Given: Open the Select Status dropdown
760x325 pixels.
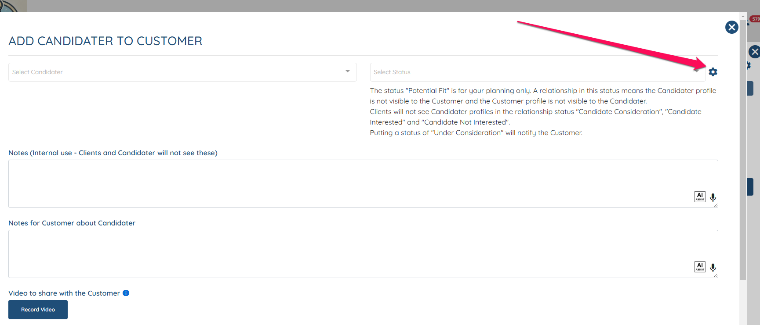Looking at the screenshot, I should [538, 72].
